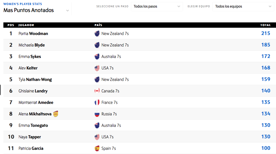The height and width of the screenshot is (154, 276).
Task: Click badge icon next to Alena Mikhaltsova
Action: [x=56, y=114]
